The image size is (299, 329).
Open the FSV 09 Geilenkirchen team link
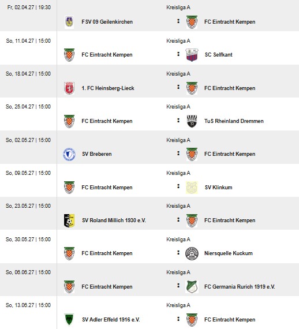point(107,22)
